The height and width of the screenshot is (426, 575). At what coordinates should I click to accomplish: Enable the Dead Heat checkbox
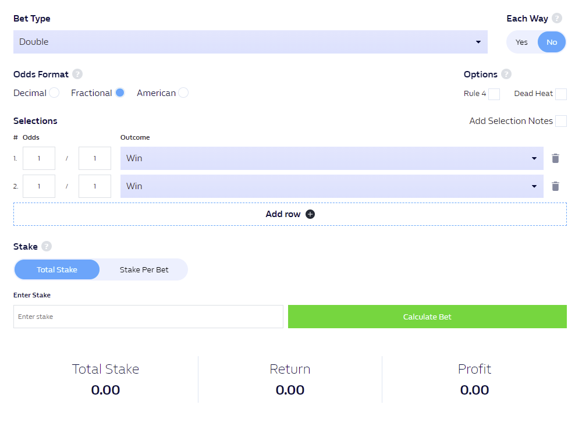560,94
